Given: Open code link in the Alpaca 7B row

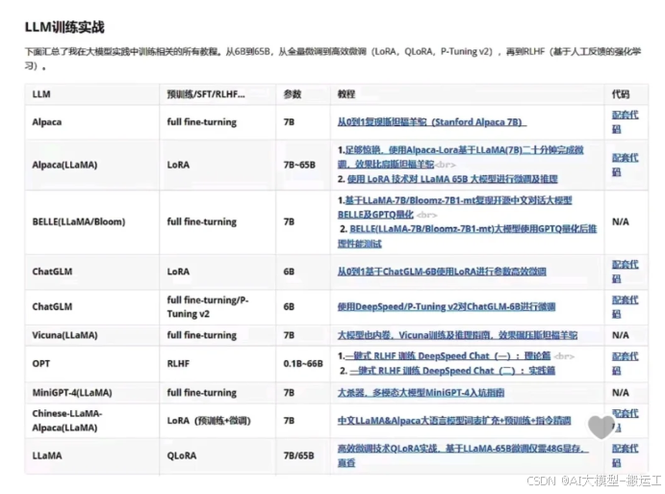Looking at the screenshot, I should (x=626, y=121).
